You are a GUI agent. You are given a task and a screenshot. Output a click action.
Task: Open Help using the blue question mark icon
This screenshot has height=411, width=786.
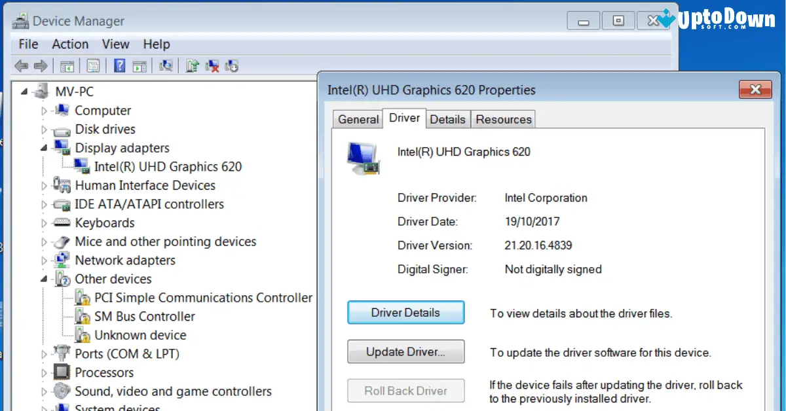[x=119, y=65]
